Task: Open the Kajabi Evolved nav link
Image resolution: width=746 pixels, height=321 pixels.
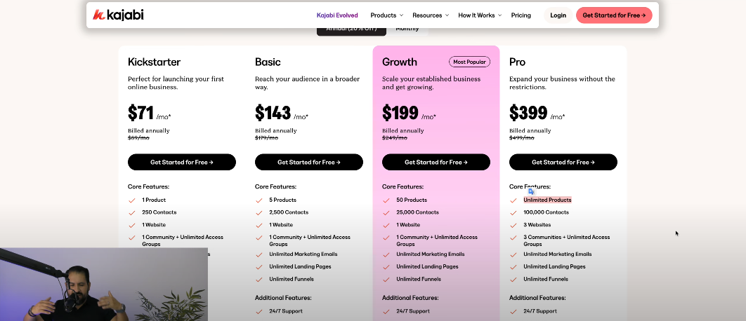Action: point(337,15)
